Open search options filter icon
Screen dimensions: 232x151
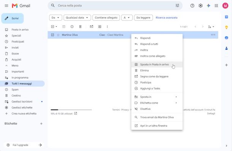click(x=177, y=5)
